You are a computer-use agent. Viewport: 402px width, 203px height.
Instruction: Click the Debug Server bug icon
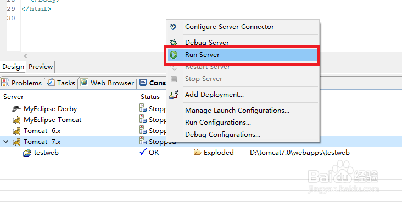point(174,42)
